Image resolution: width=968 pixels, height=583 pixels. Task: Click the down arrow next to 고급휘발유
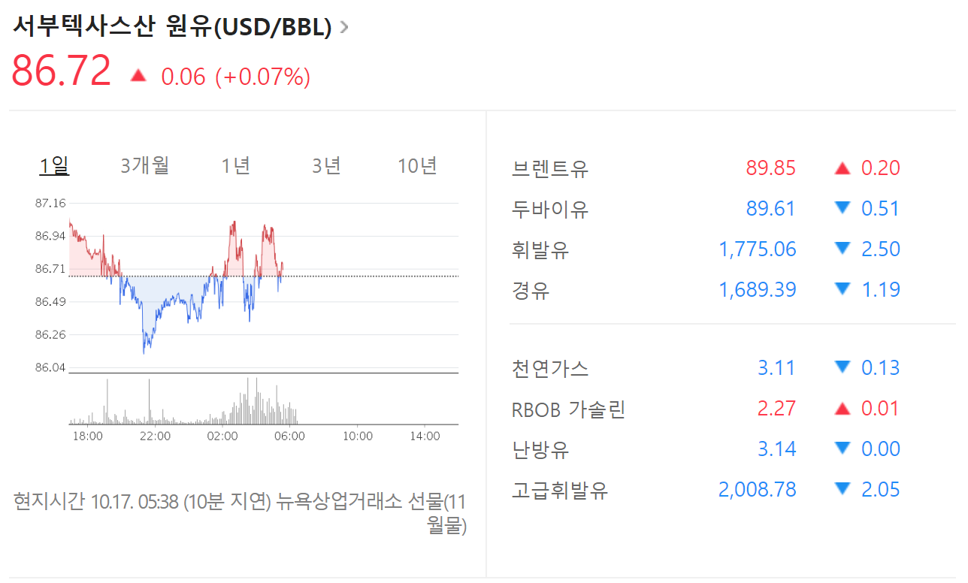(x=842, y=489)
